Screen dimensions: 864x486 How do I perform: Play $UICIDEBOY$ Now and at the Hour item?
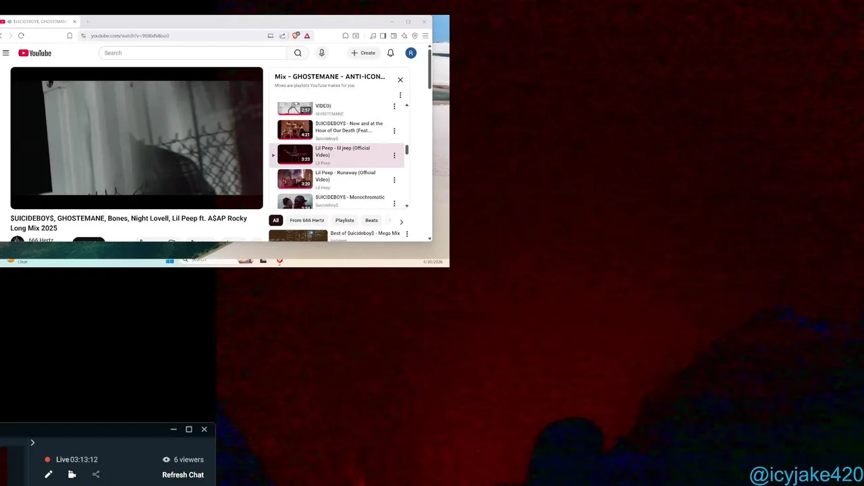point(337,130)
